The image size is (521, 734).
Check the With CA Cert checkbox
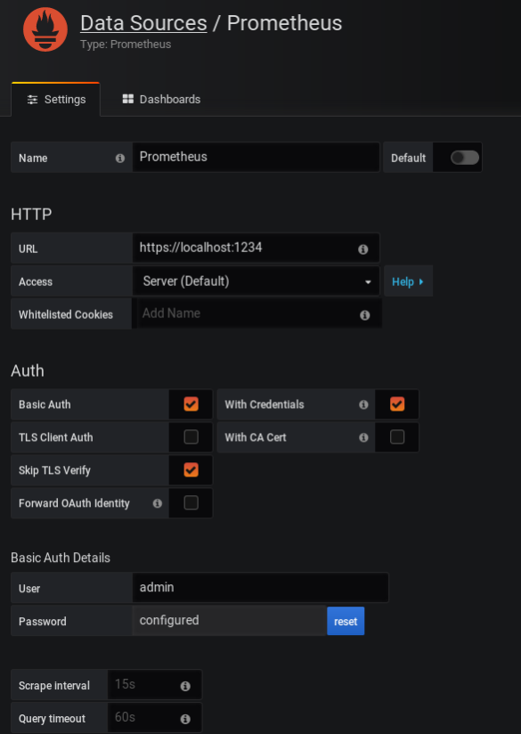[x=397, y=436]
